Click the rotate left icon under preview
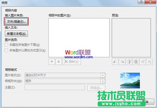 pos(115,62)
